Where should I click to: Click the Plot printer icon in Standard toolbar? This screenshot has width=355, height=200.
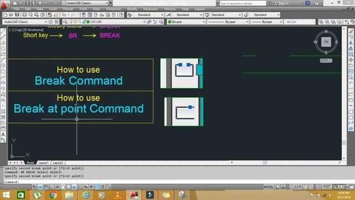(24, 15)
